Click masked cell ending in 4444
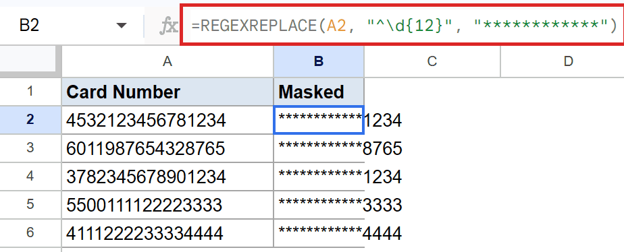Screen dimensions: 624x252 pos(319,232)
